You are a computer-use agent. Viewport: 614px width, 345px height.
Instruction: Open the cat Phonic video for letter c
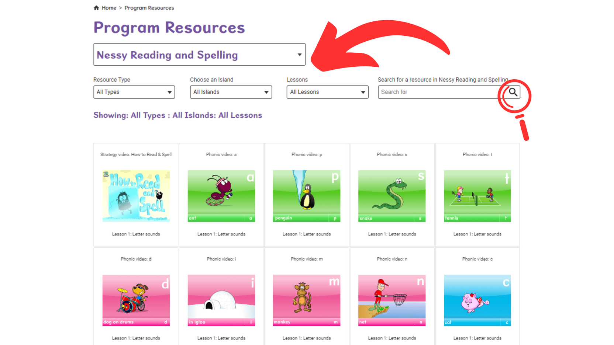477,300
